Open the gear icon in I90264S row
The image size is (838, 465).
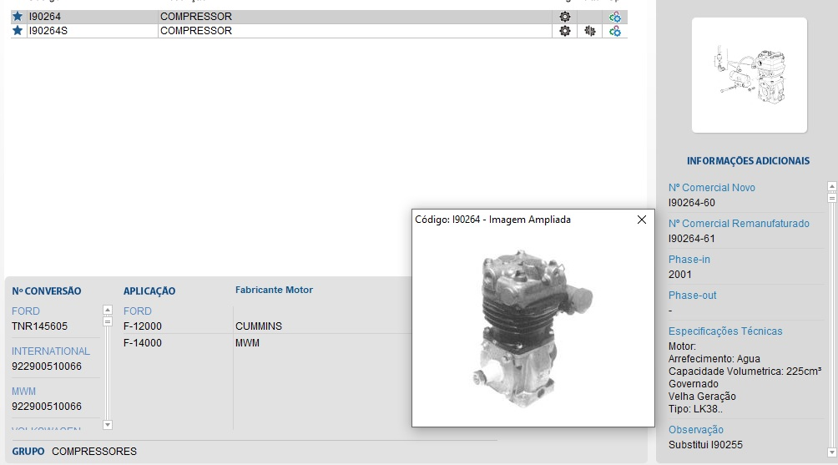[565, 31]
